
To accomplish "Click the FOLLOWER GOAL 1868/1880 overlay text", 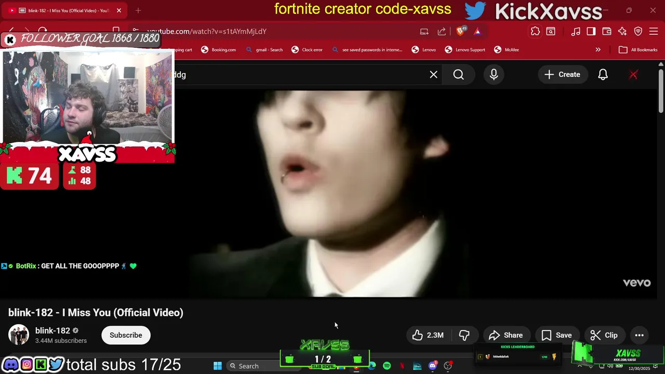I will 90,38.
